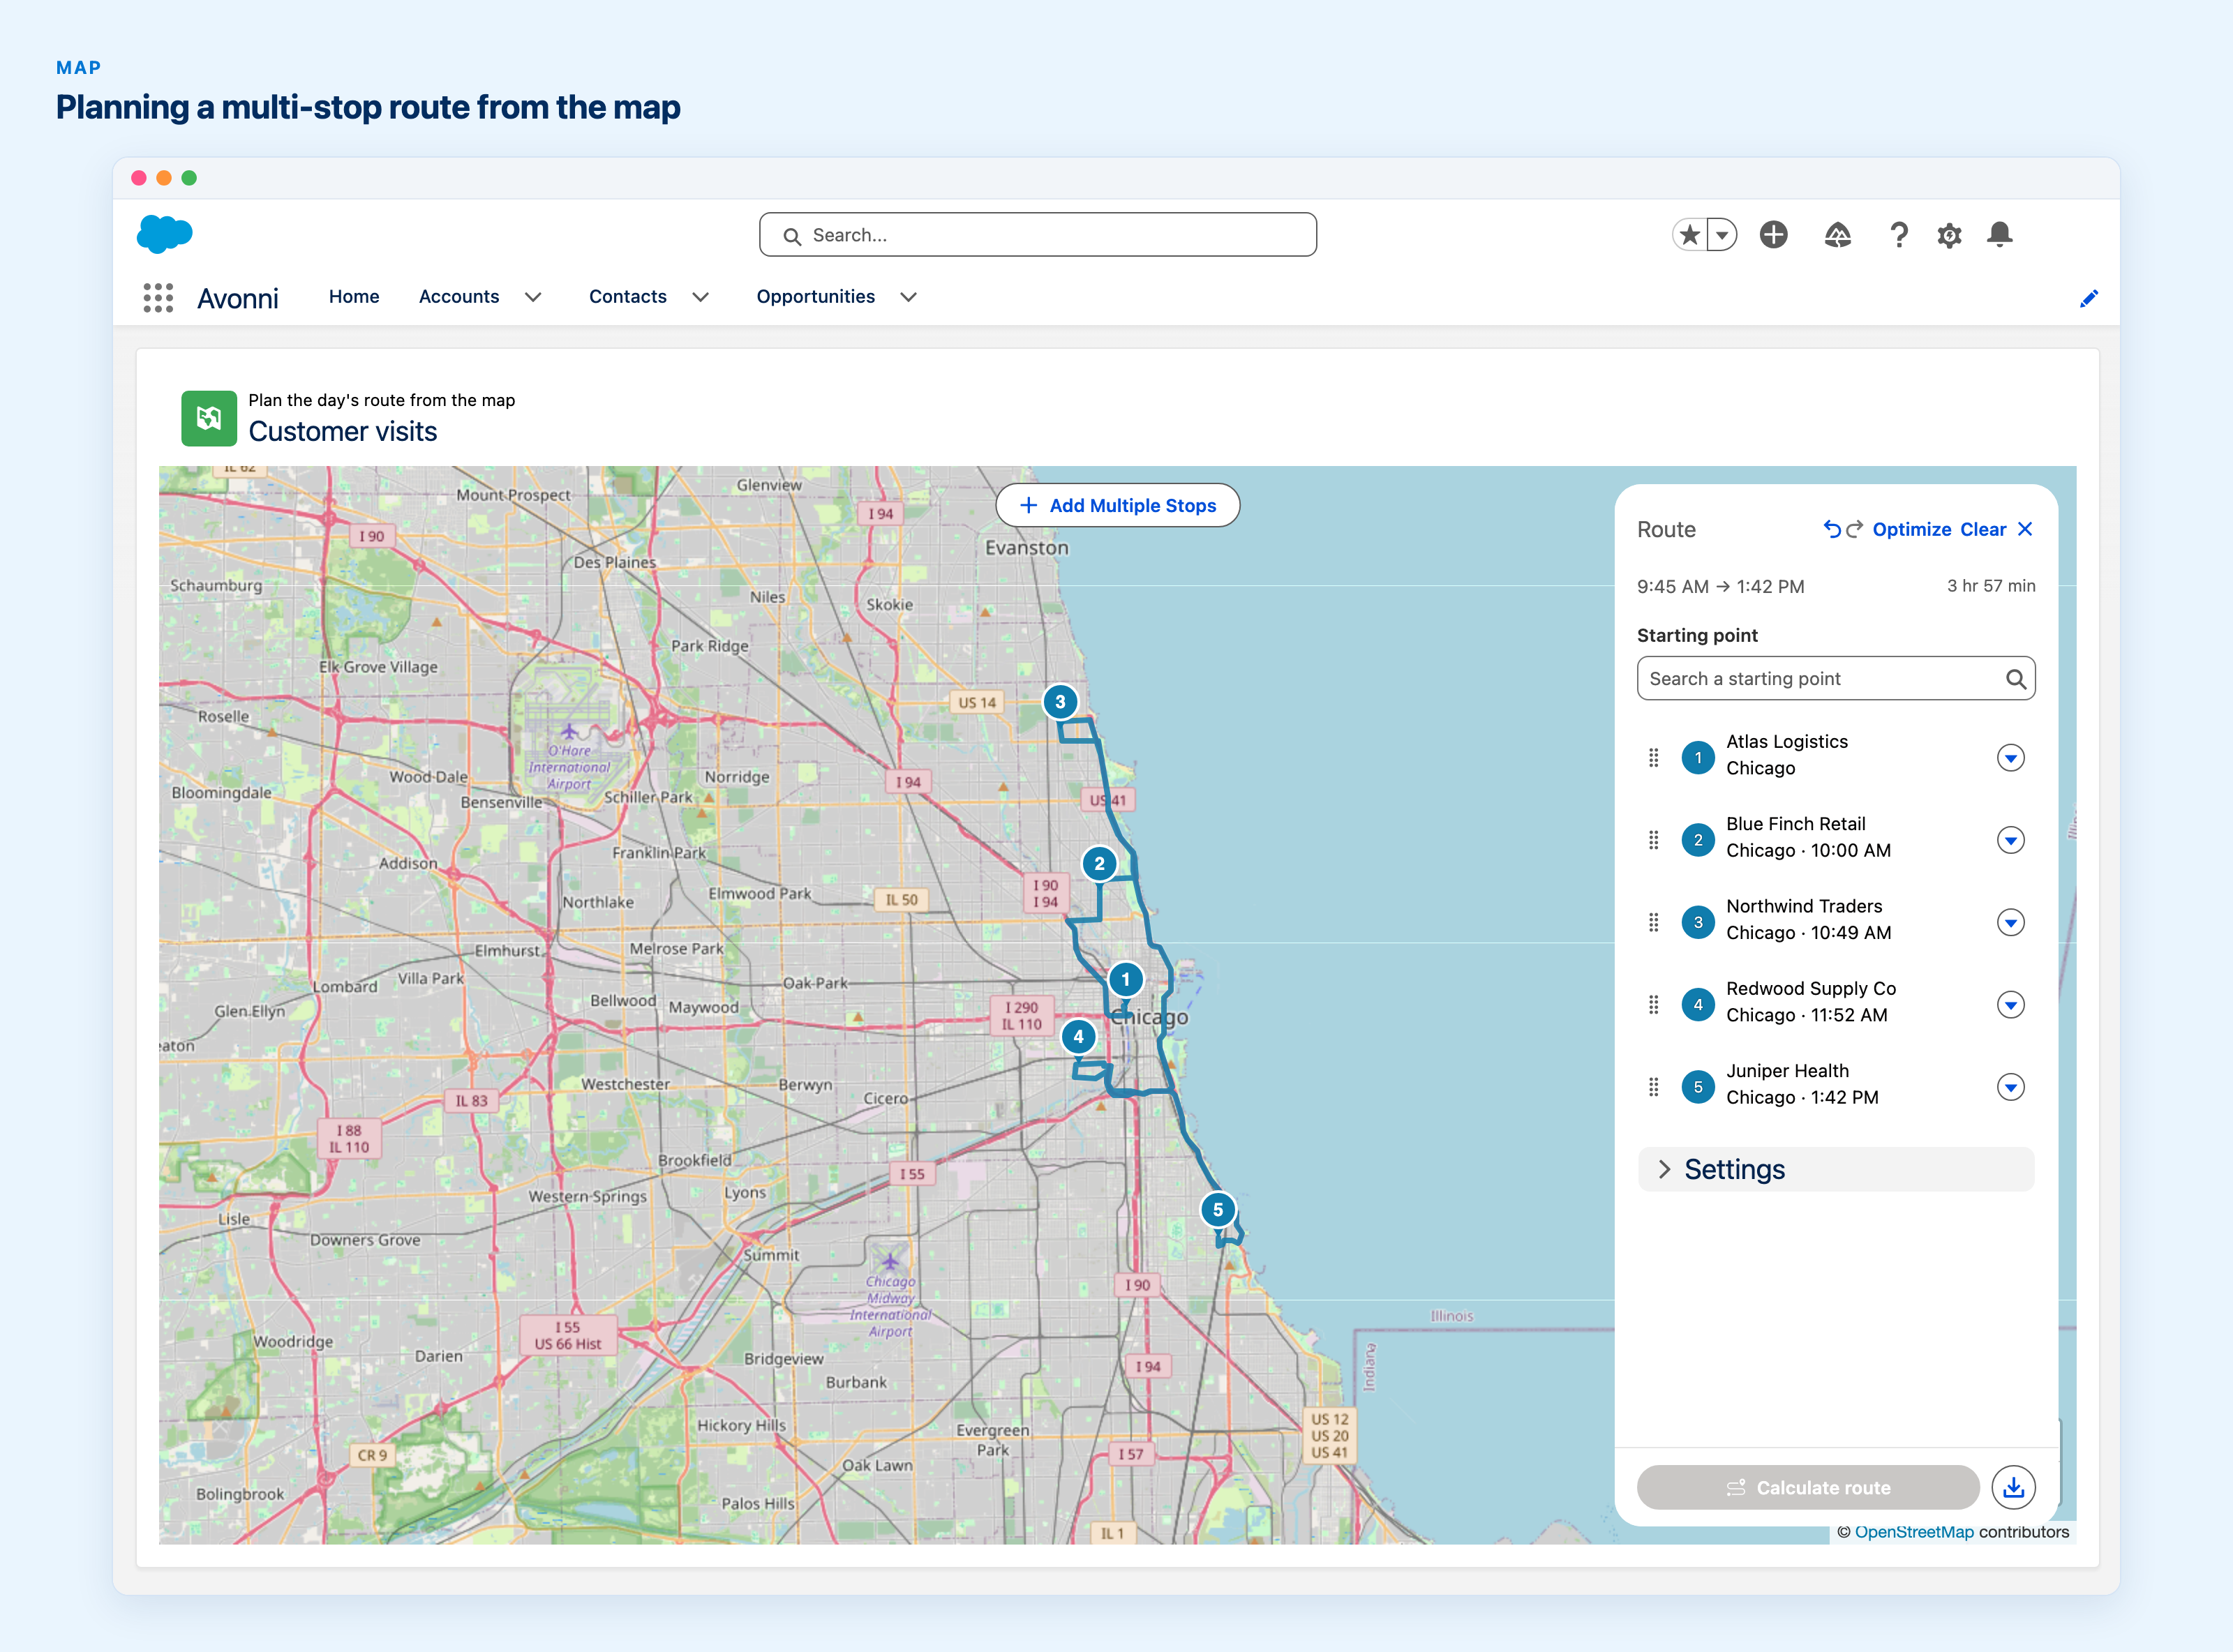This screenshot has height=1652, width=2233.
Task: Click map marker 1 near Chicago
Action: (x=1125, y=980)
